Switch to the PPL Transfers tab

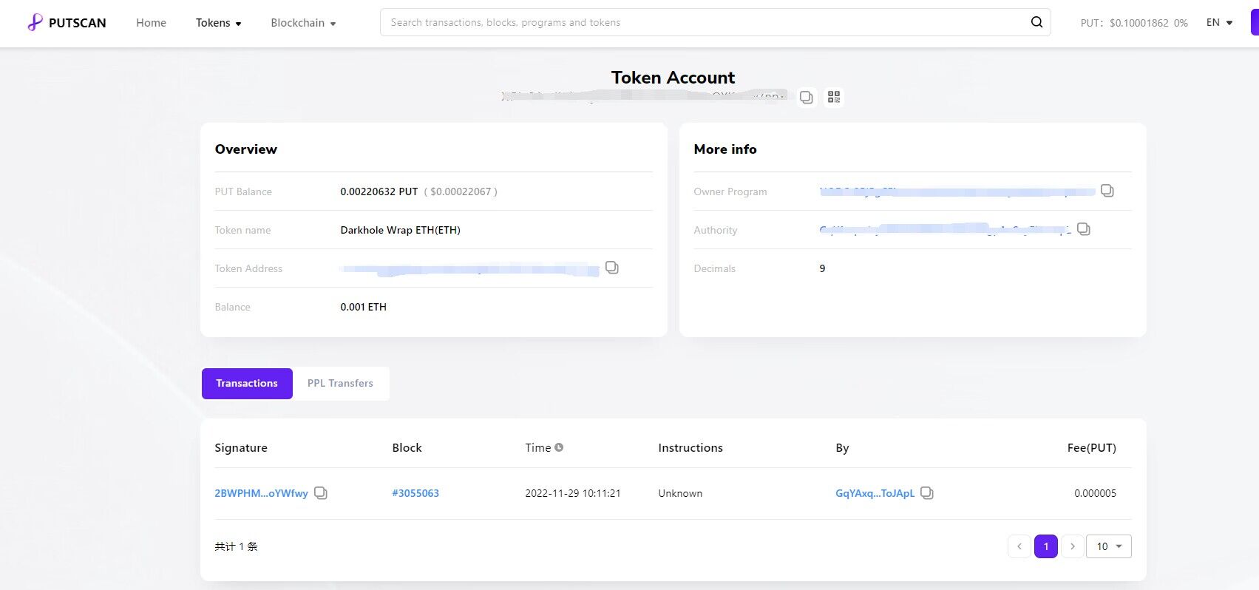pos(340,383)
